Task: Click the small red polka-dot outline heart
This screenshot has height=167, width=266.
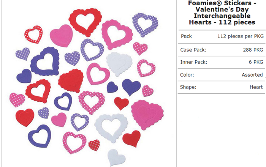Action: click(x=34, y=35)
